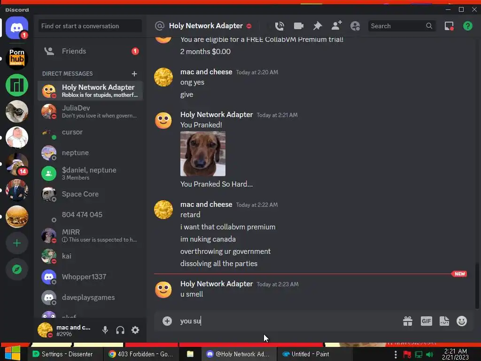
Task: Start a voice call with Holy Network Adapter
Action: 279,26
